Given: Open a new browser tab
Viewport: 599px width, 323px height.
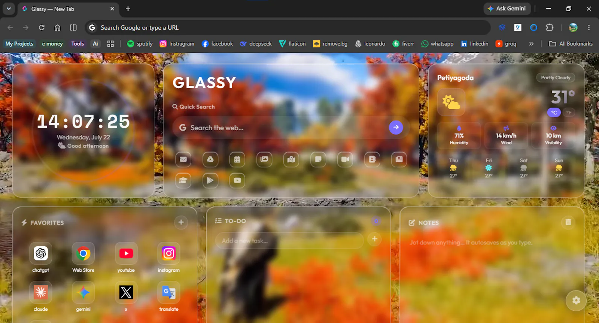Looking at the screenshot, I should tap(128, 9).
